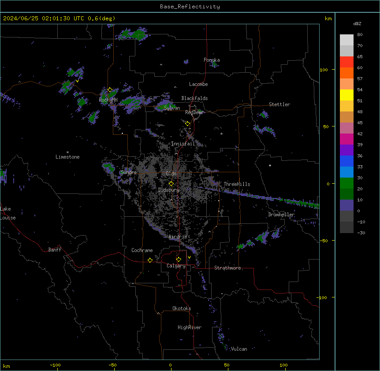Click the Okotoks label
Image resolution: width=380 pixels, height=371 pixels.
(x=182, y=308)
